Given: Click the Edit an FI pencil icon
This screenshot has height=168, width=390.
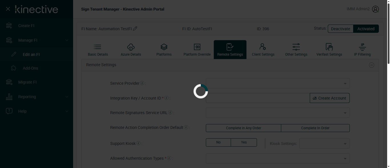Looking at the screenshot, I should [14, 54].
